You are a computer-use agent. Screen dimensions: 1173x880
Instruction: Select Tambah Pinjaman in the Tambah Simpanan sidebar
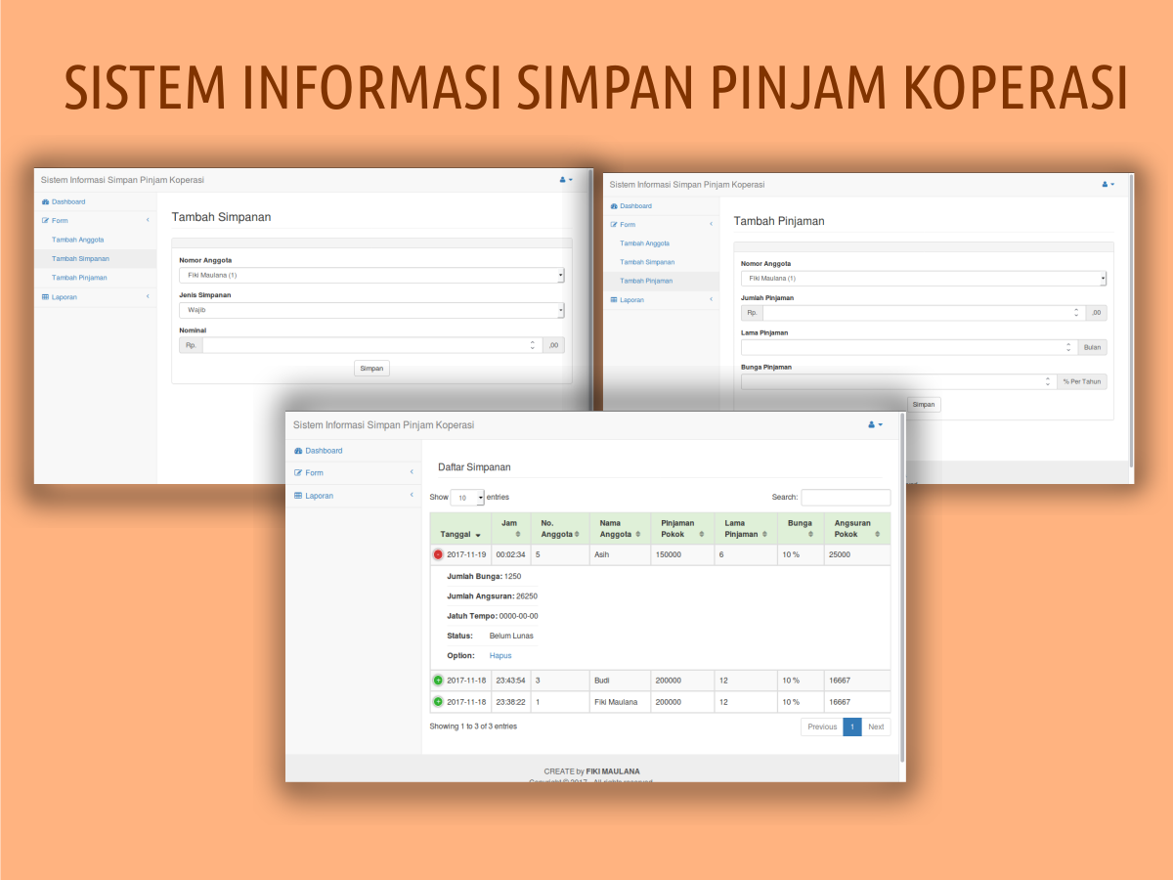pos(79,278)
